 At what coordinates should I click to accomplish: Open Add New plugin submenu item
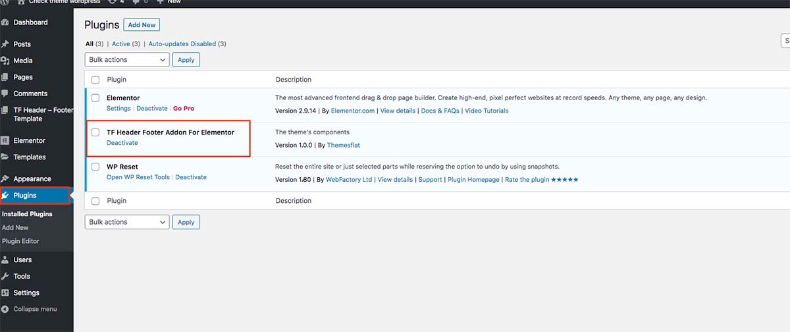[x=15, y=227]
